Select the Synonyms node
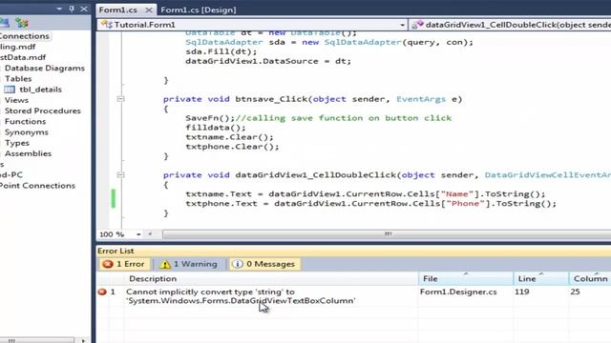Viewport: 611px width, 343px height. click(27, 132)
